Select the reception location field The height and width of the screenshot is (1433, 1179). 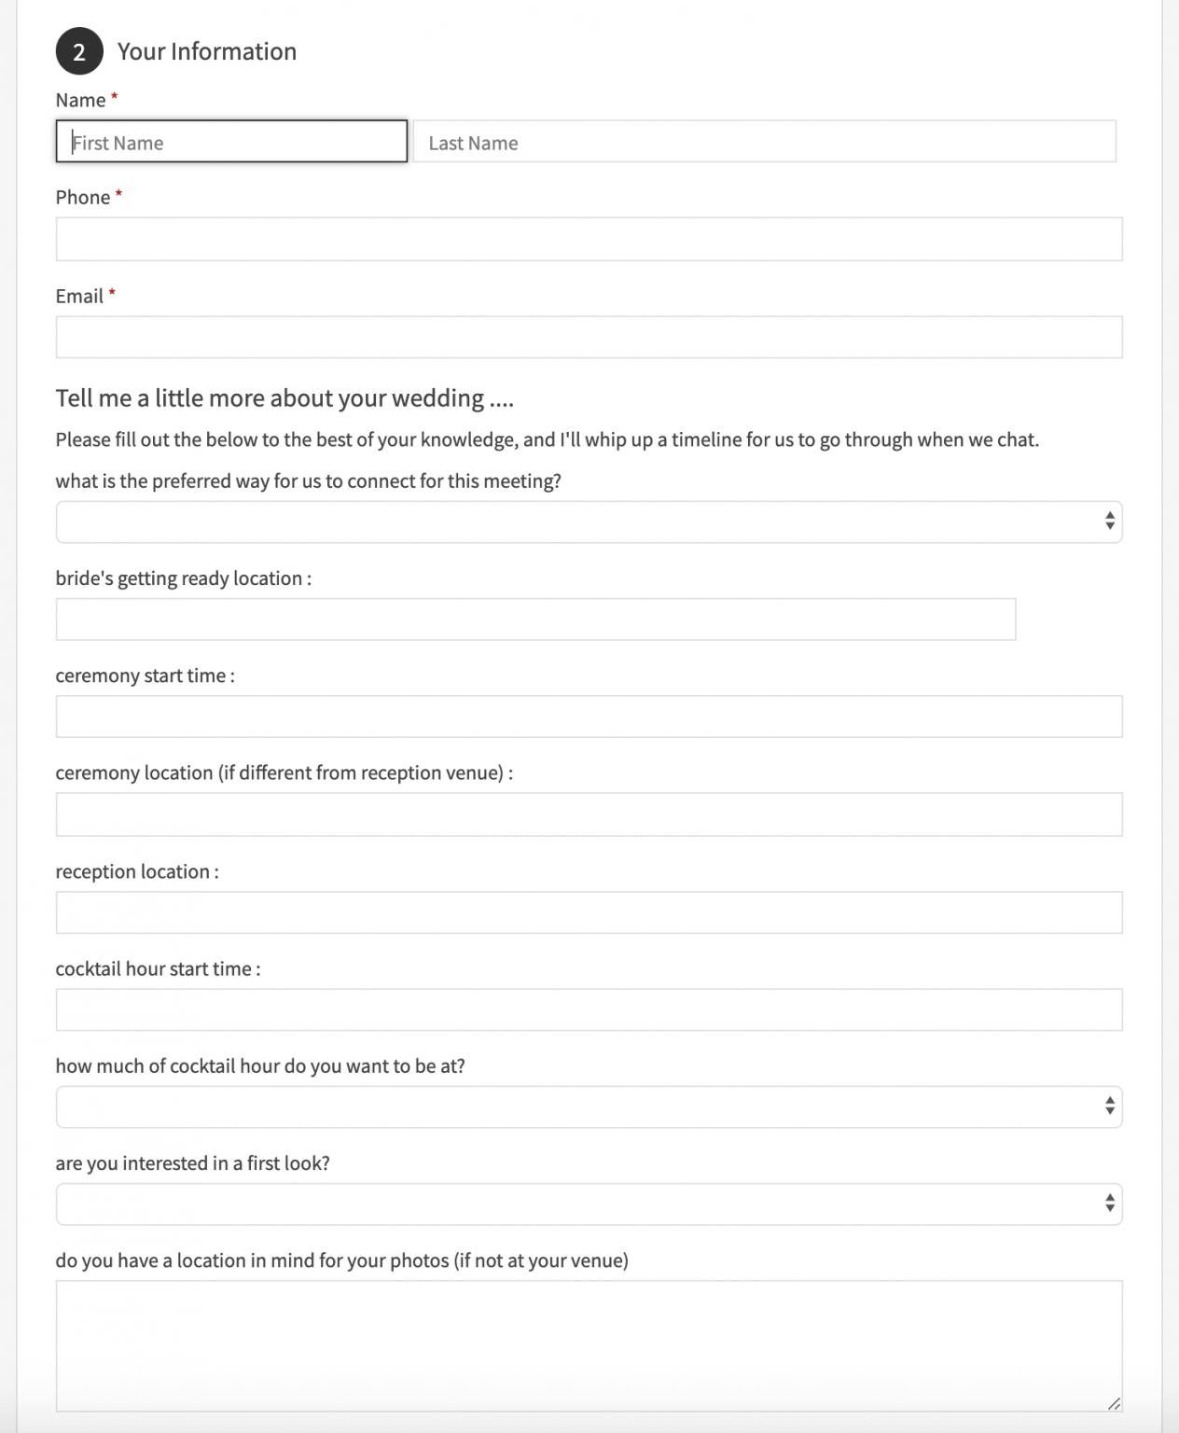coord(589,912)
